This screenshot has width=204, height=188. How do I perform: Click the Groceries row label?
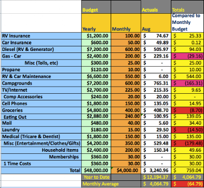(x=41, y=111)
